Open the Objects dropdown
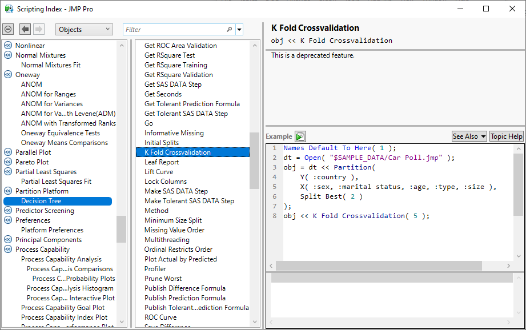 coord(83,29)
